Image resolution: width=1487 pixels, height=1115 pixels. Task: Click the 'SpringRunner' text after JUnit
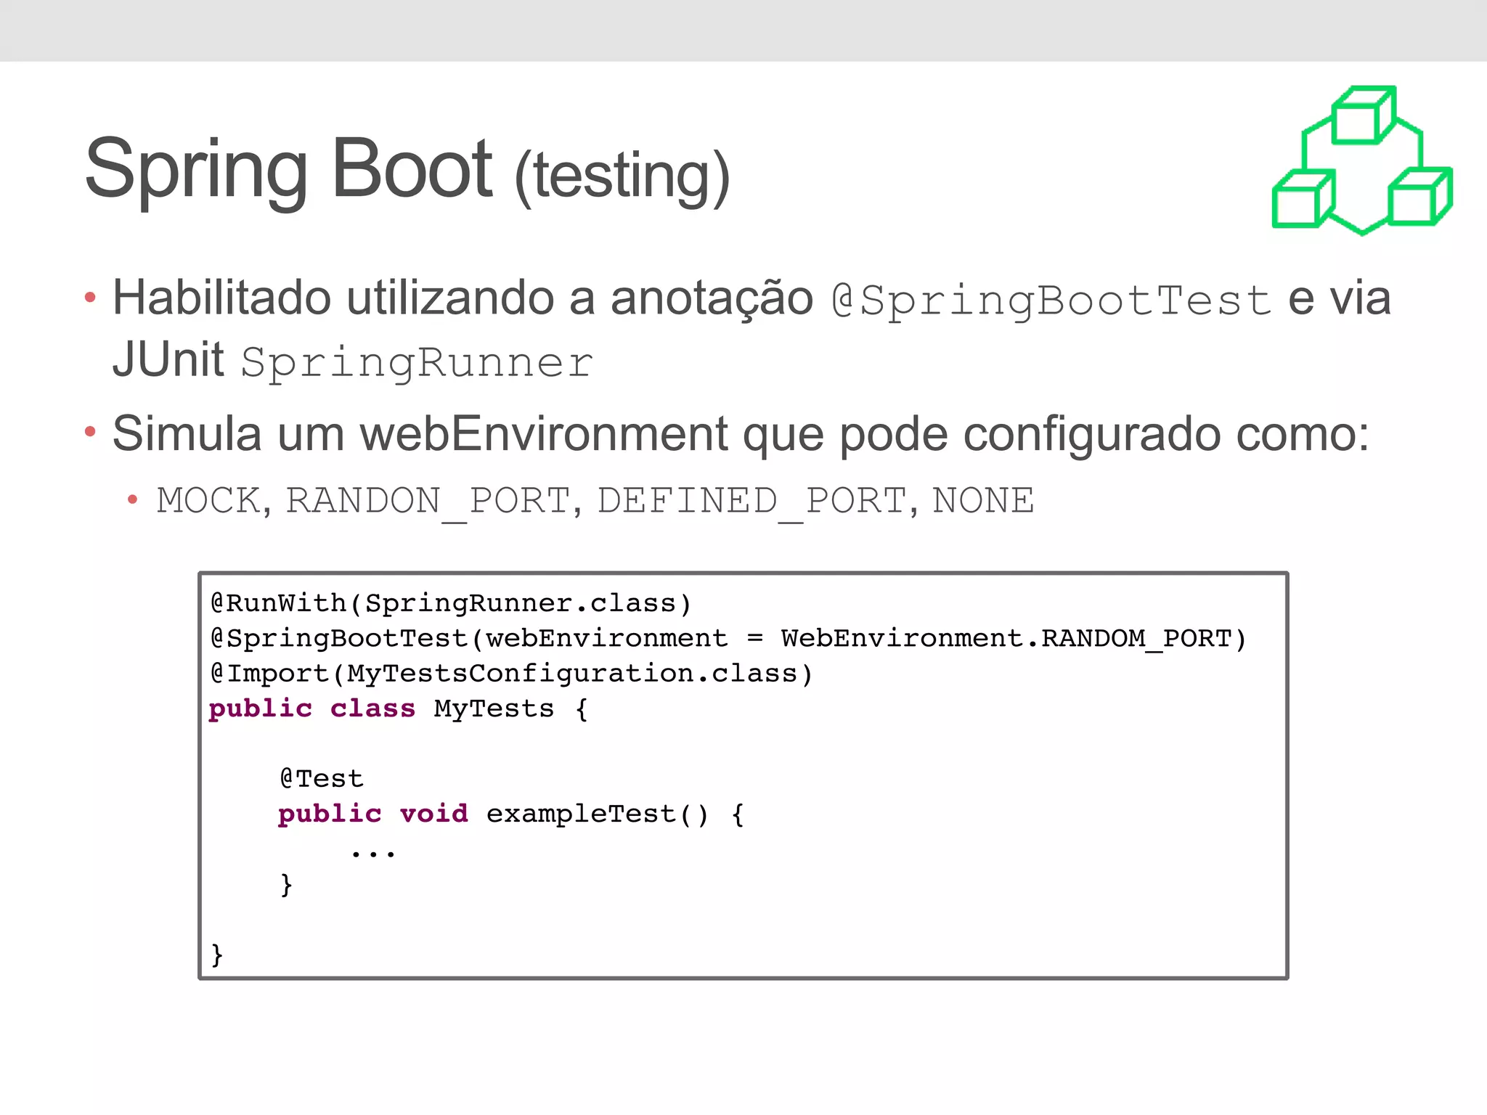click(417, 362)
